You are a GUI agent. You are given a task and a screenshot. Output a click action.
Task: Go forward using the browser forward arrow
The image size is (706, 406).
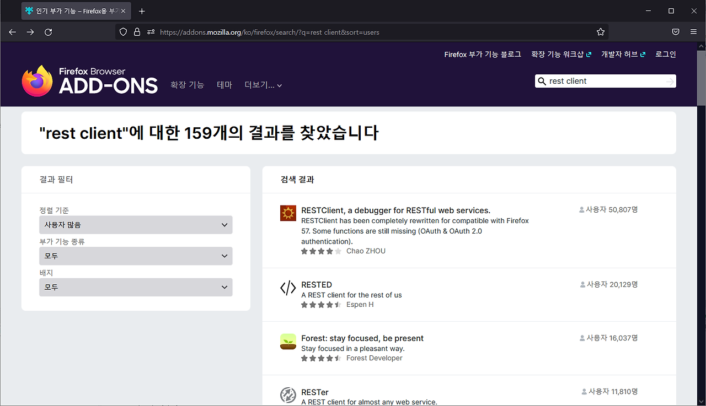(30, 33)
